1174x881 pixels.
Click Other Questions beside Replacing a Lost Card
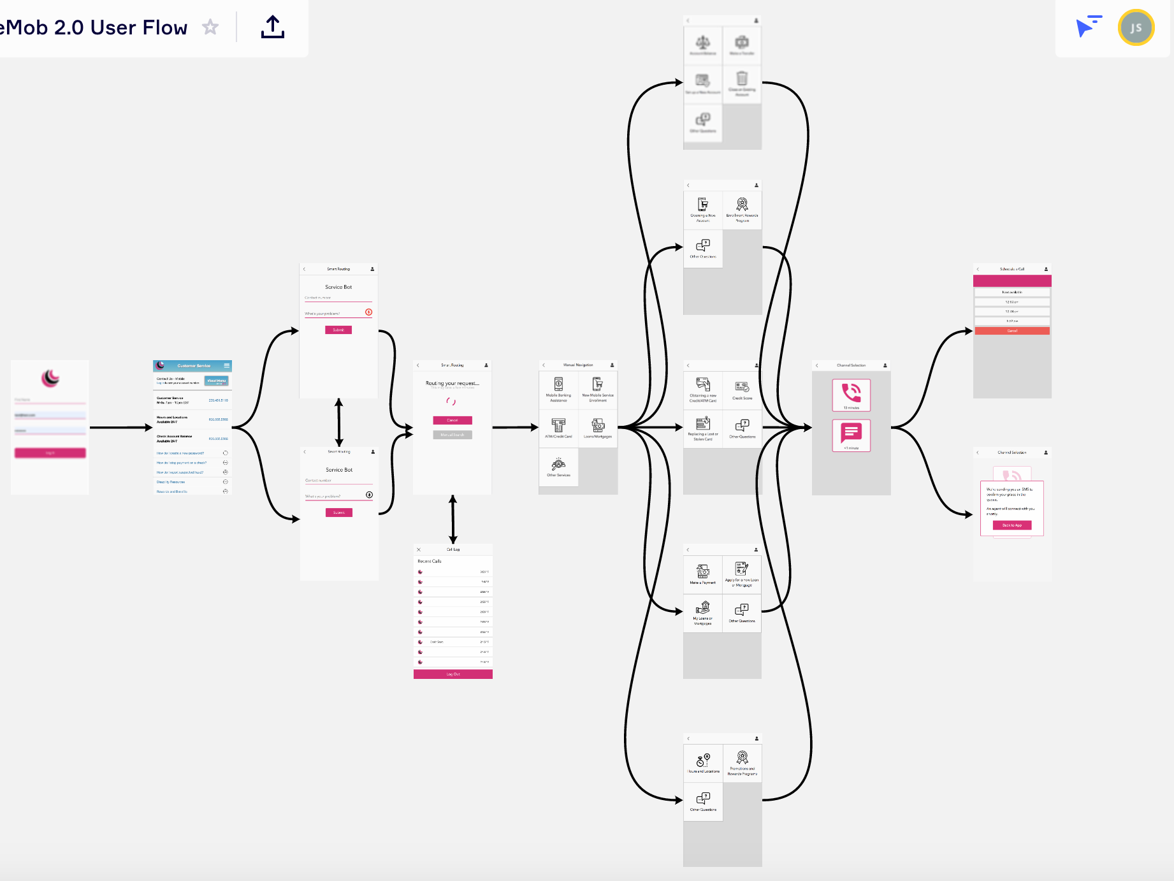coord(742,428)
